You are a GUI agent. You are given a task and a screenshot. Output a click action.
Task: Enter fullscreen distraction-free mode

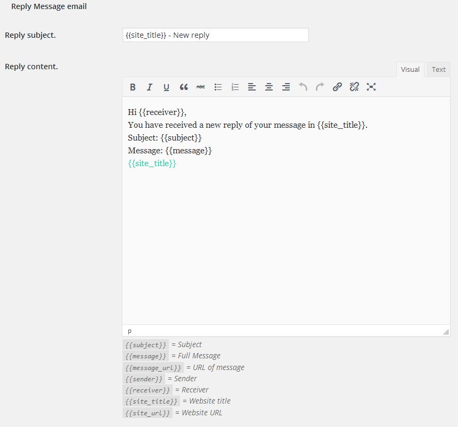point(371,87)
